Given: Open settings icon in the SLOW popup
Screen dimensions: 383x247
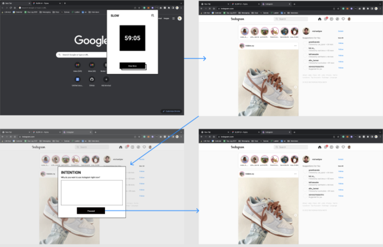Looking at the screenshot, I should (x=153, y=15).
